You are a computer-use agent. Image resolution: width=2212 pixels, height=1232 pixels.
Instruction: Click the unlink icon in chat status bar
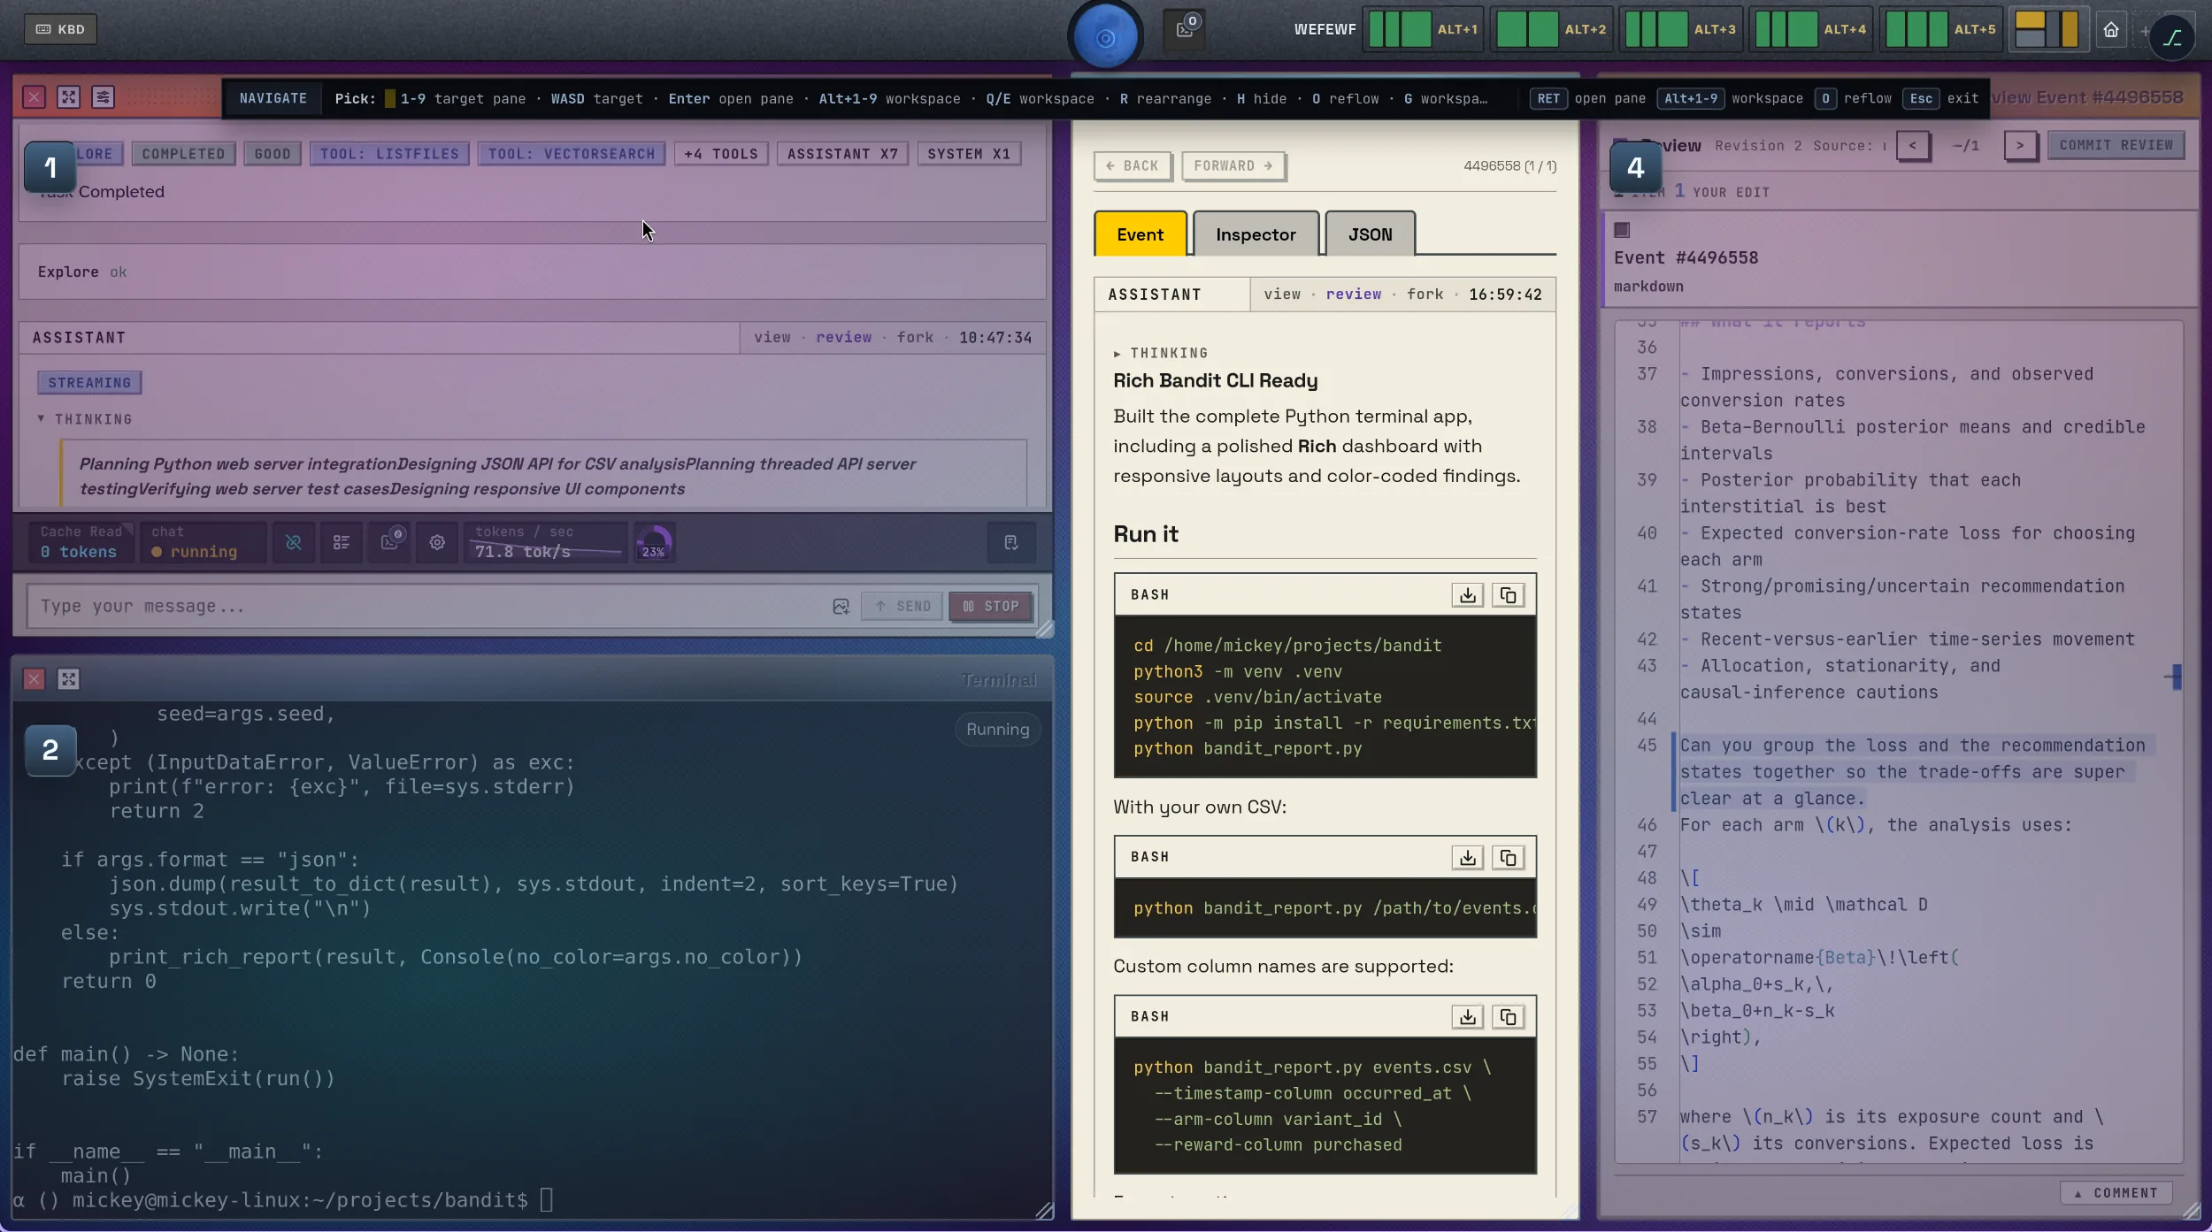pyautogui.click(x=294, y=542)
